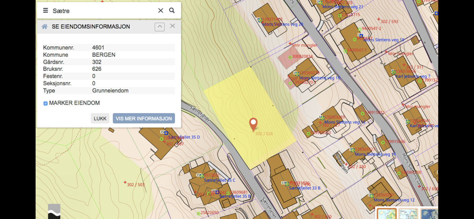
Task: Click the map label Mons Slettens veg 18
Action: click(320, 78)
